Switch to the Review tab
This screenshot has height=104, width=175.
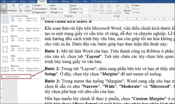(x=76, y=1)
